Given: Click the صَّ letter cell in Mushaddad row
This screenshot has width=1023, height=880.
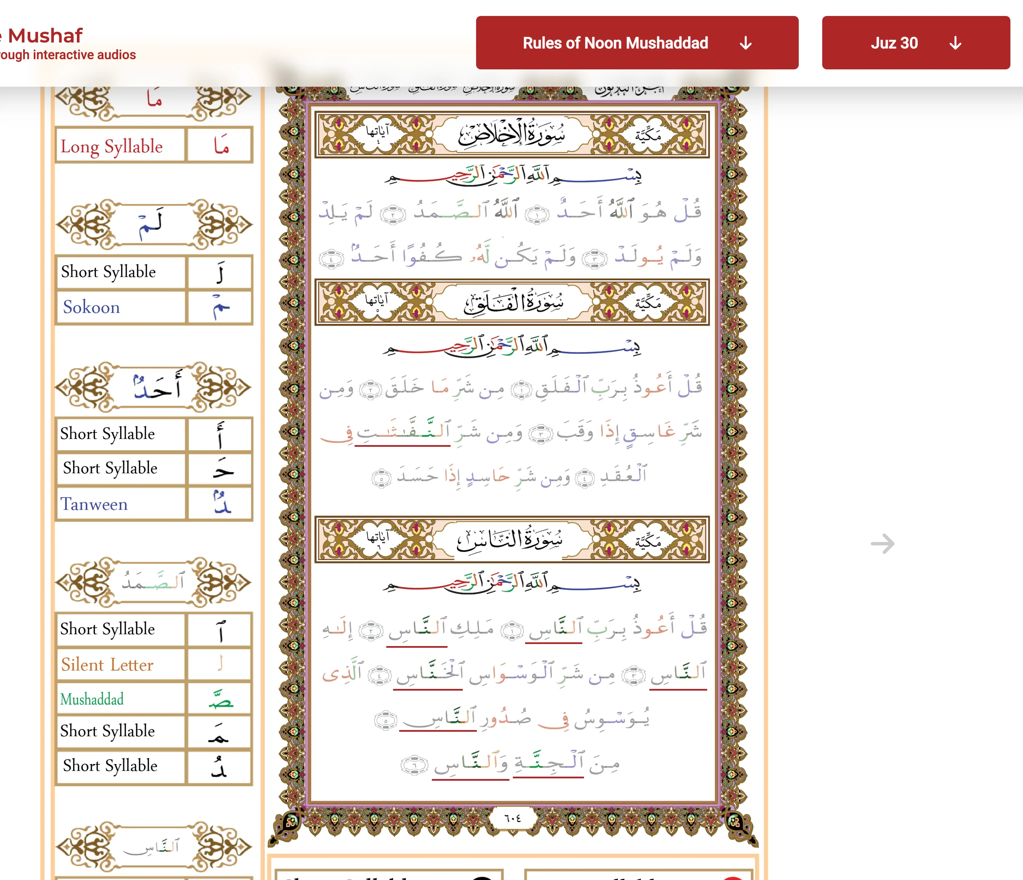Looking at the screenshot, I should coord(220,698).
